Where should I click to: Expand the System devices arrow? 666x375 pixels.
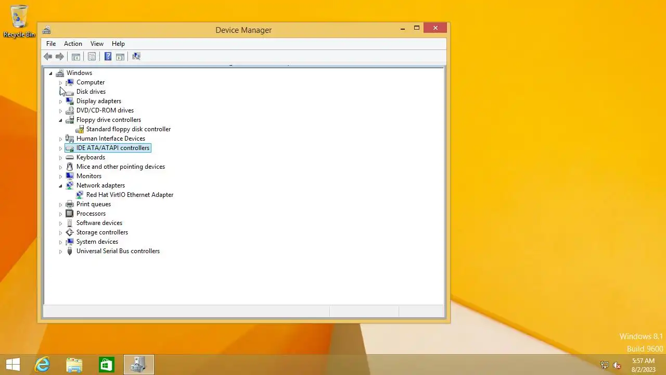(60, 242)
